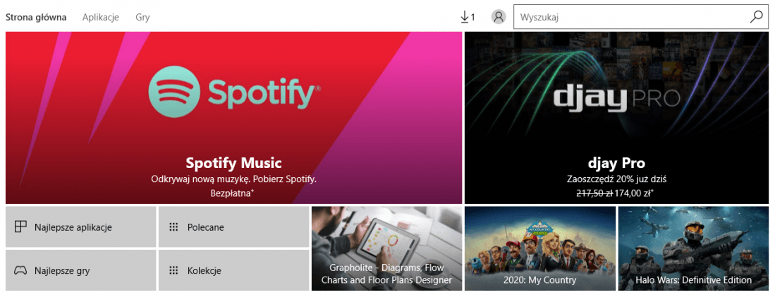The image size is (775, 295).
Task: Open the Kolekcje tile
Action: click(x=234, y=270)
